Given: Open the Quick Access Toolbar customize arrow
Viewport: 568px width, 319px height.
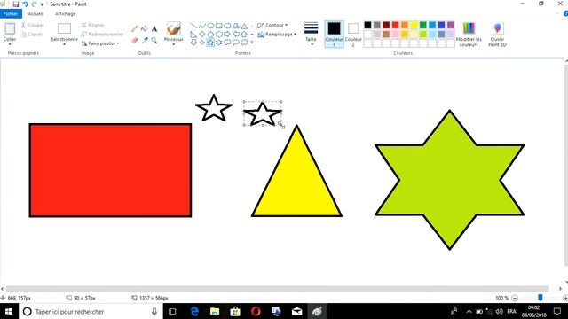Looking at the screenshot, I should 42,4.
